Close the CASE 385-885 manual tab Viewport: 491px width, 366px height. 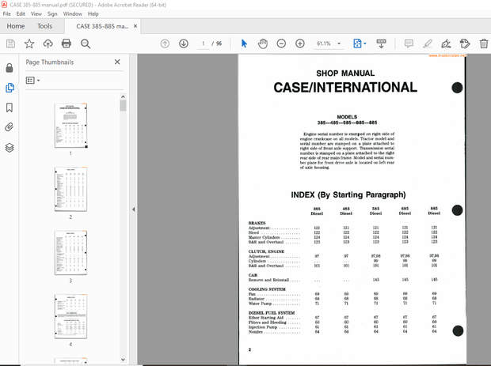point(135,26)
